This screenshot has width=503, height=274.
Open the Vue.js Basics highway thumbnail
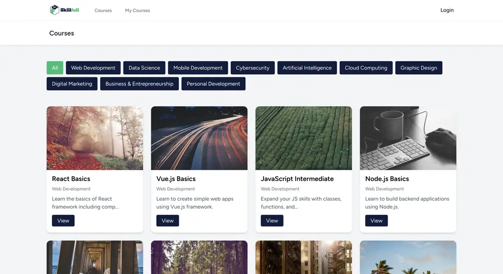click(x=199, y=138)
